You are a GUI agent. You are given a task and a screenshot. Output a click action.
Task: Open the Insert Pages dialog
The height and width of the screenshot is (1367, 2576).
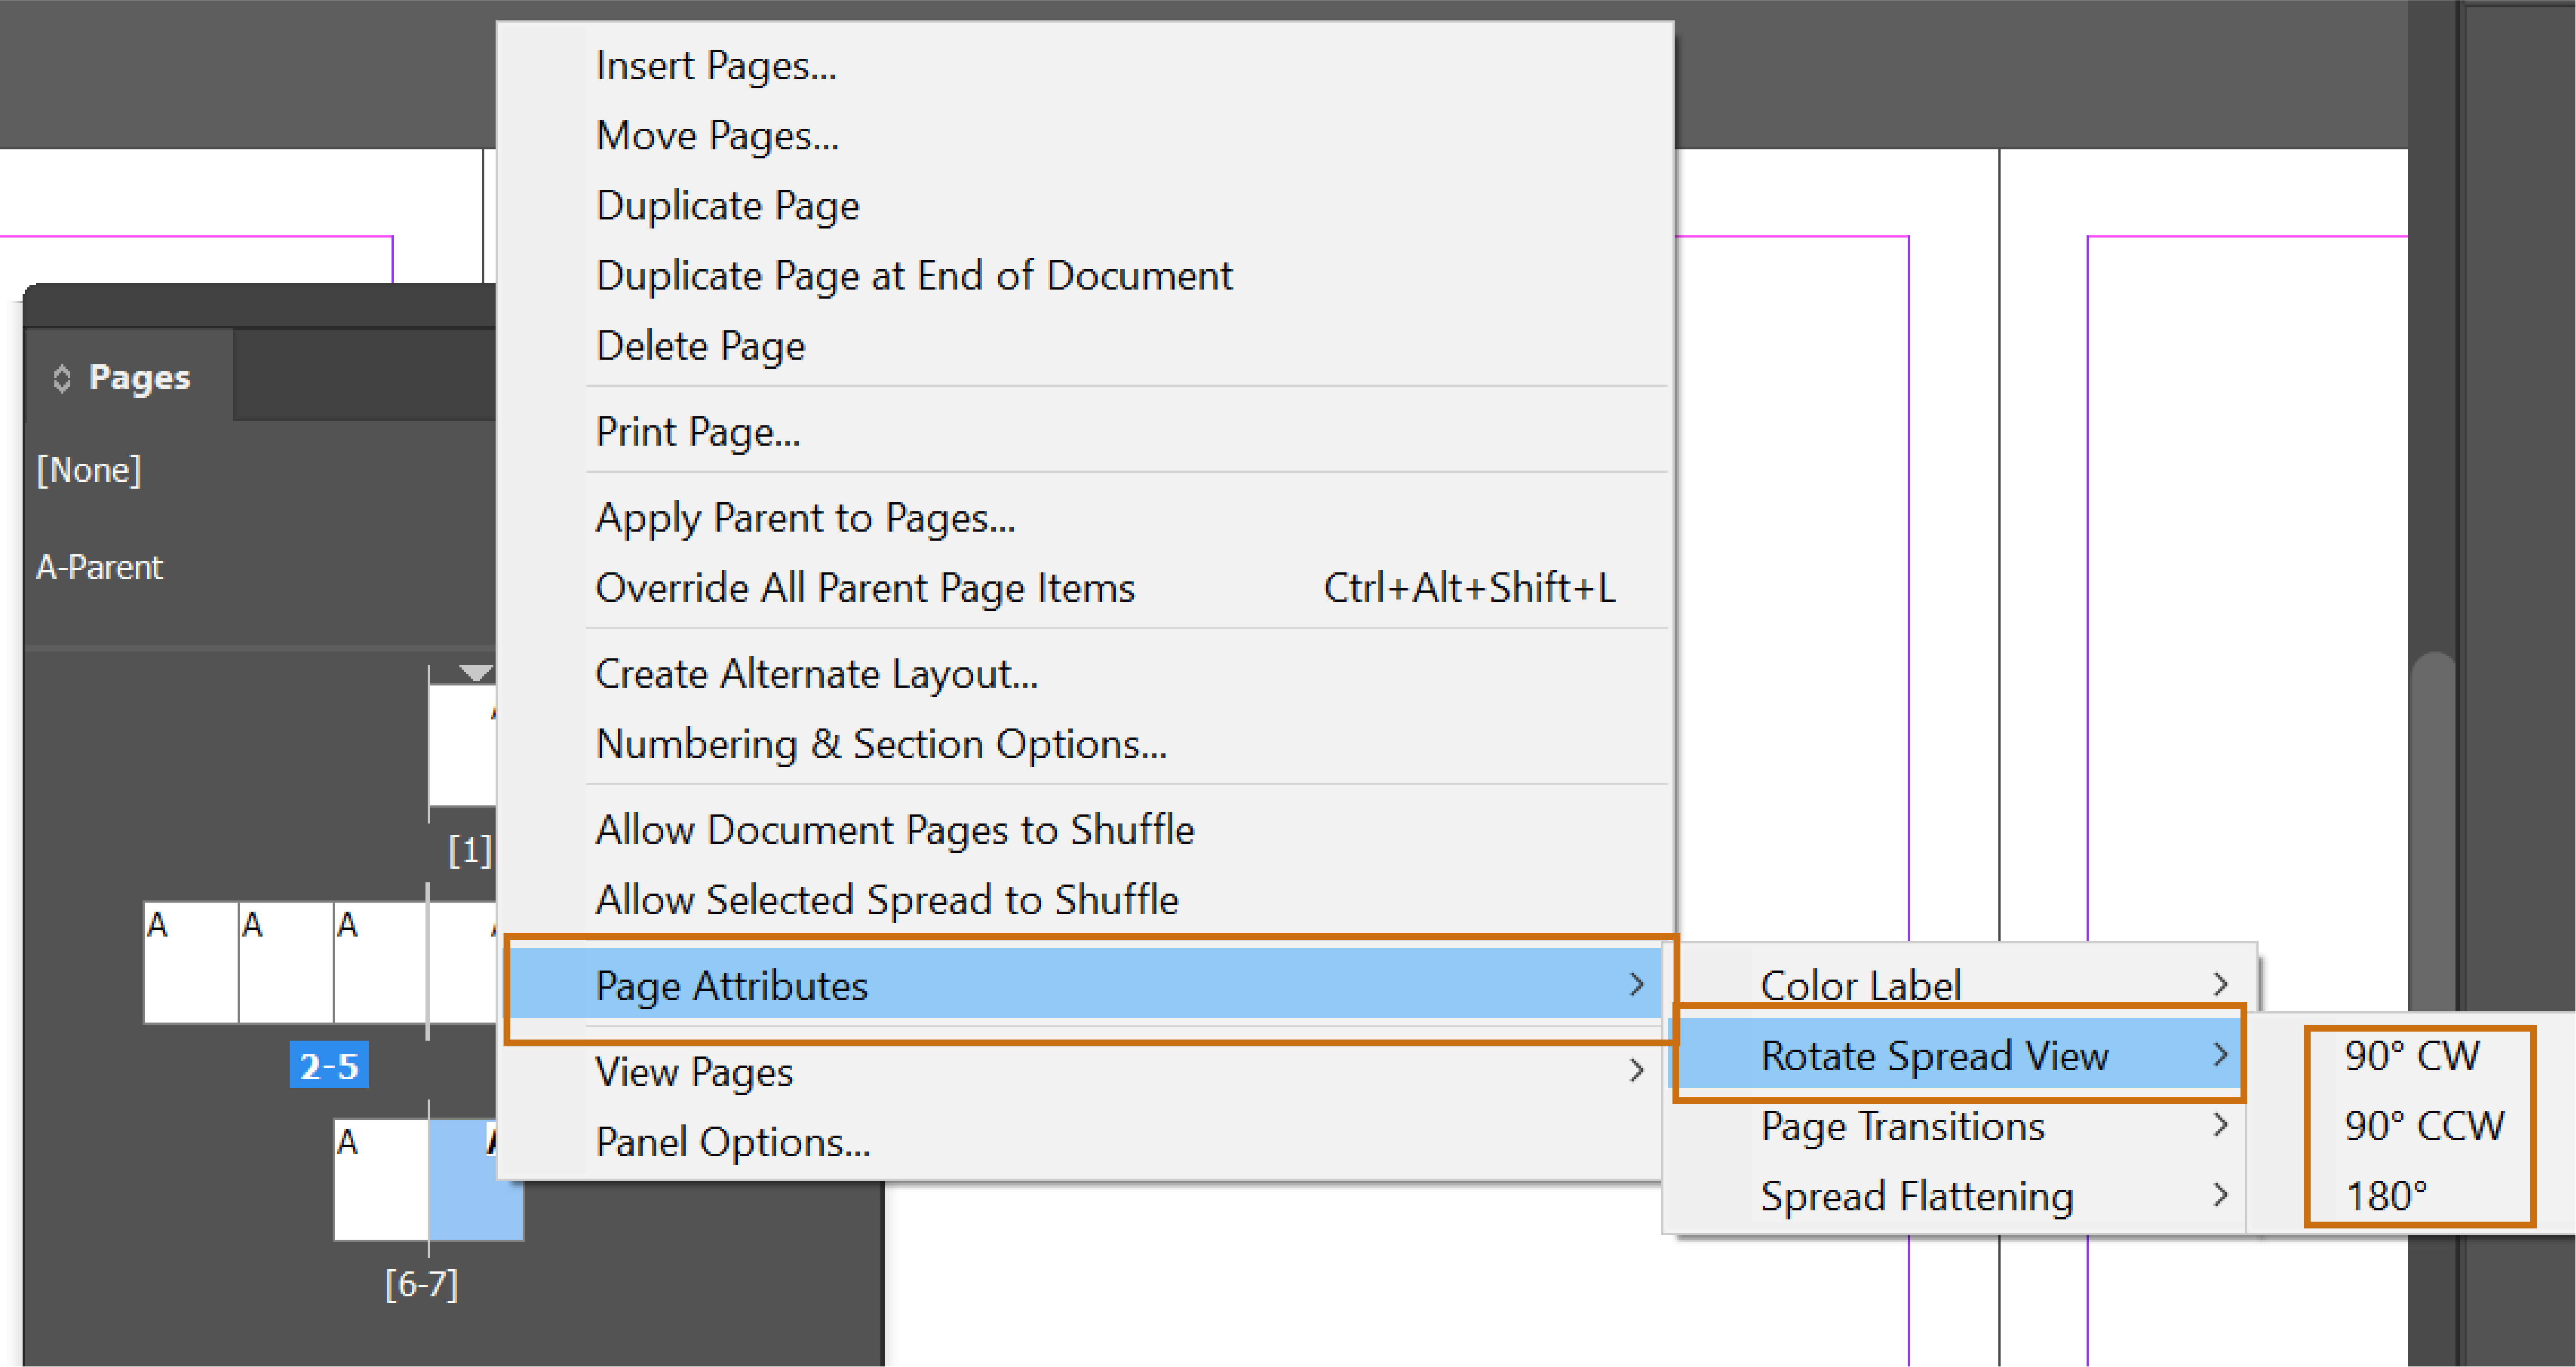pyautogui.click(x=714, y=65)
